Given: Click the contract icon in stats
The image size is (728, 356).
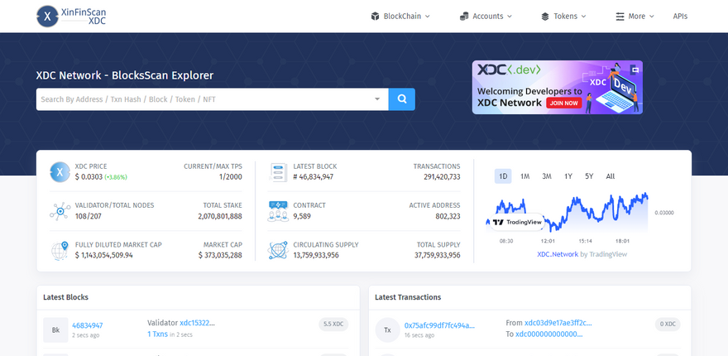Looking at the screenshot, I should pos(278,211).
